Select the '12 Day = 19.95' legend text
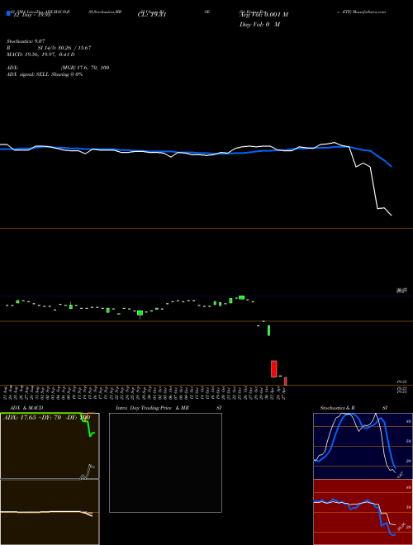 [32, 15]
